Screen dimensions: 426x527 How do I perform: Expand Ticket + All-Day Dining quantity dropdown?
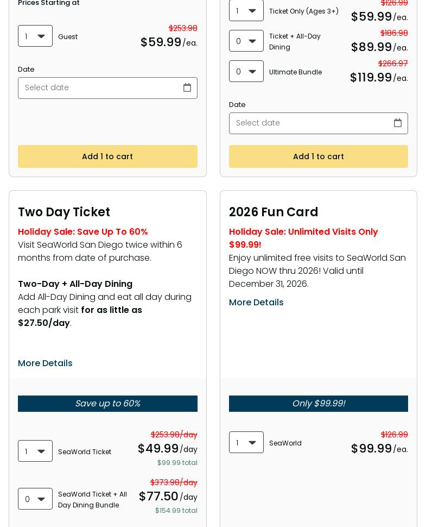[x=246, y=41]
